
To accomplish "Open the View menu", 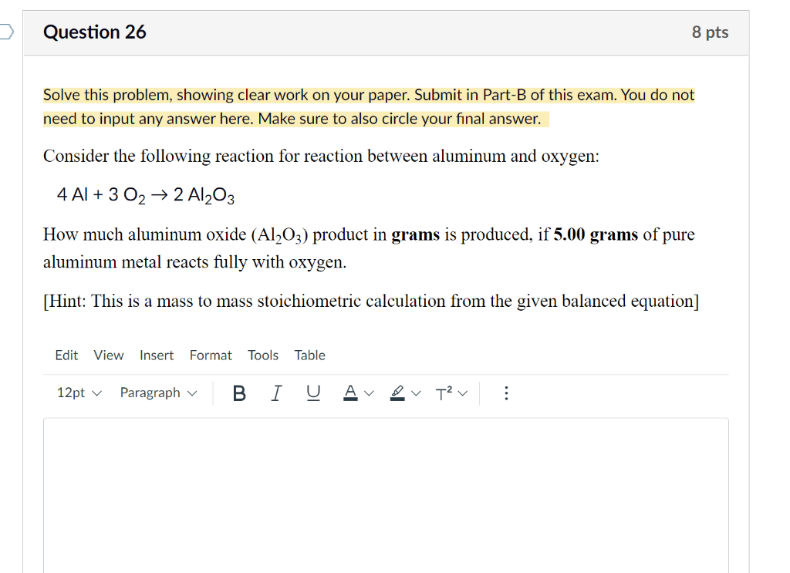I will [x=108, y=356].
